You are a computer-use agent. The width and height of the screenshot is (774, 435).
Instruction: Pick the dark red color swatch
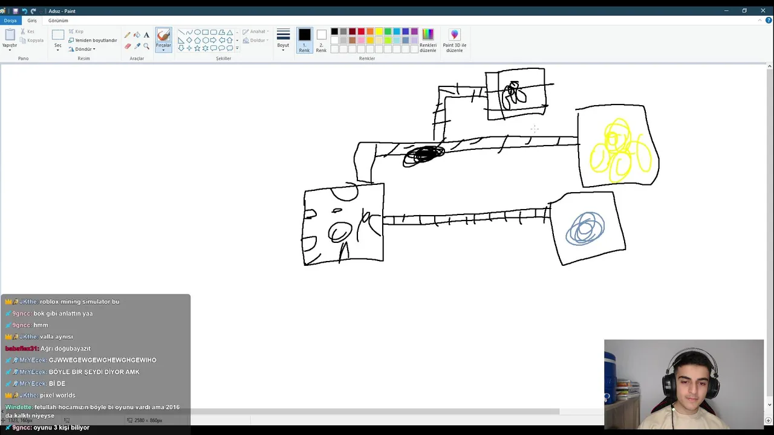pos(352,31)
